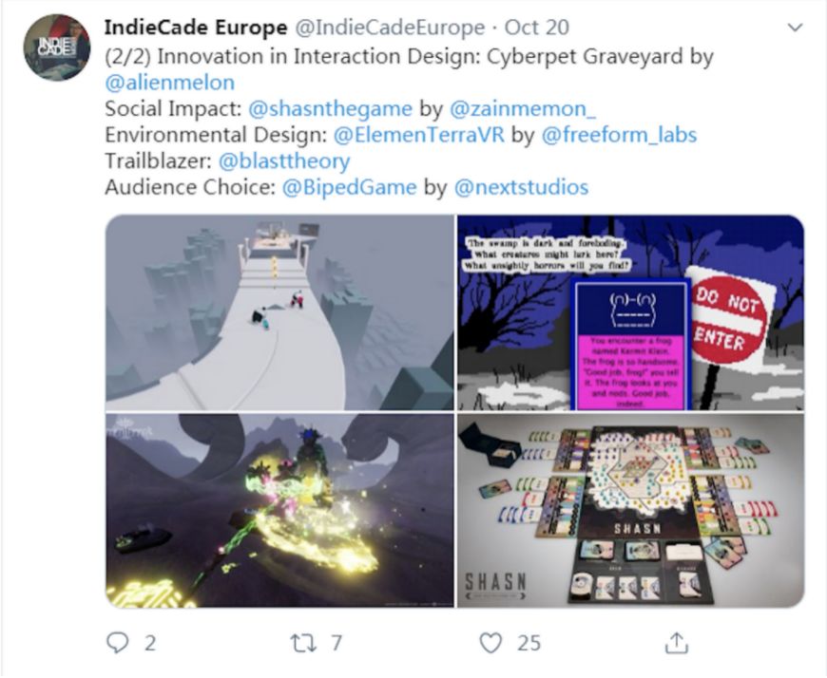
Task: Open the Oct 20 tweet timestamp
Action: click(536, 27)
